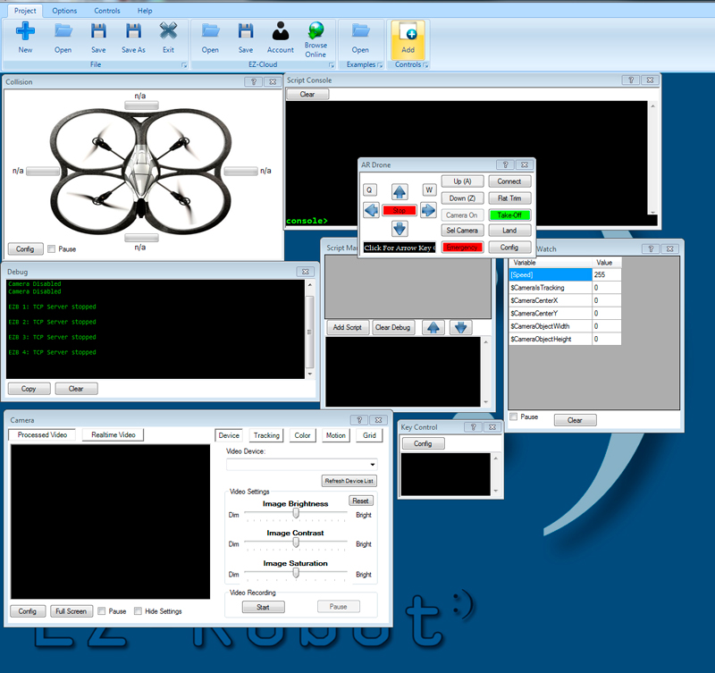This screenshot has width=715, height=673.
Task: Open help for Collision panel
Action: 254,81
